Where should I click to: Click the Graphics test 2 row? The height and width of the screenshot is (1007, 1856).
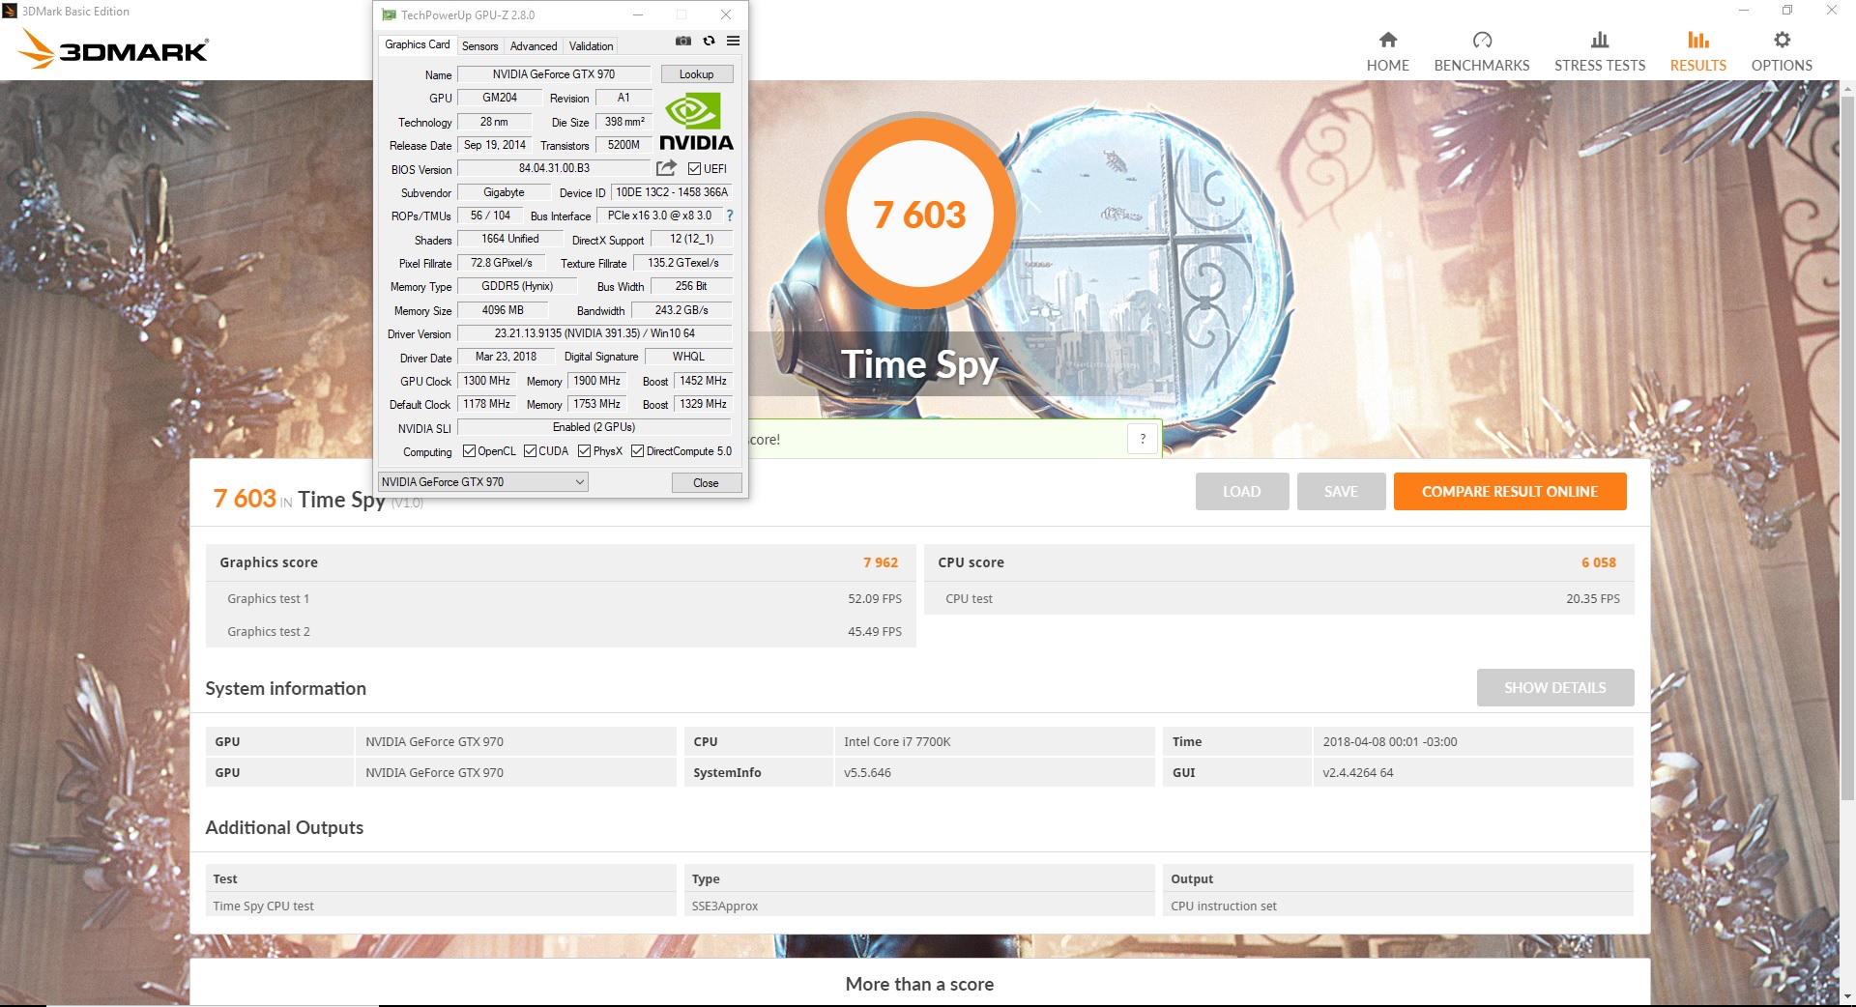pyautogui.click(x=561, y=631)
